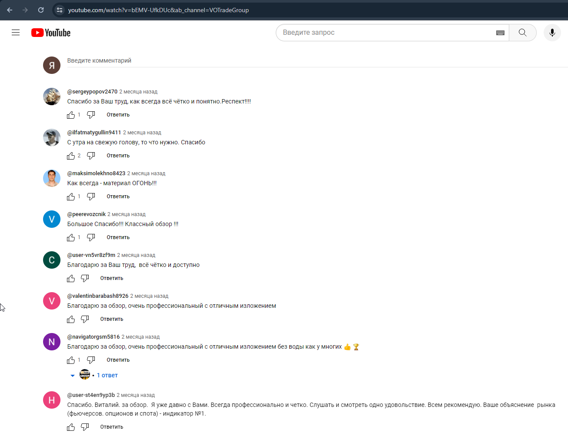Open site info icon in address bar
Image resolution: width=568 pixels, height=433 pixels.
(x=60, y=10)
